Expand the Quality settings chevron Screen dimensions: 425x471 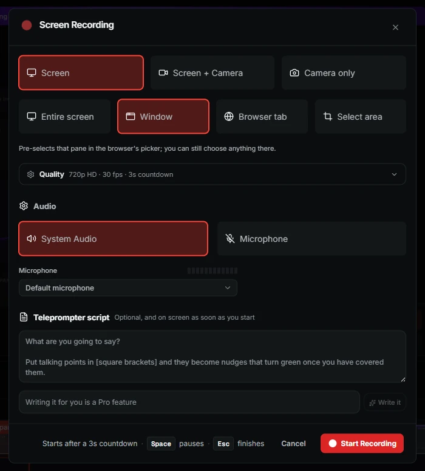[394, 174]
